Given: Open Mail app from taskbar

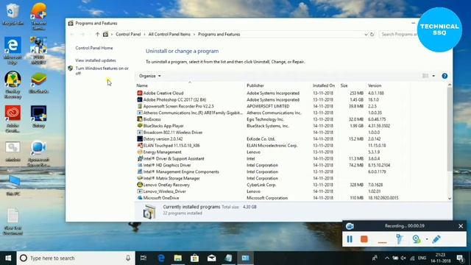Looking at the screenshot, I should [x=211, y=258].
